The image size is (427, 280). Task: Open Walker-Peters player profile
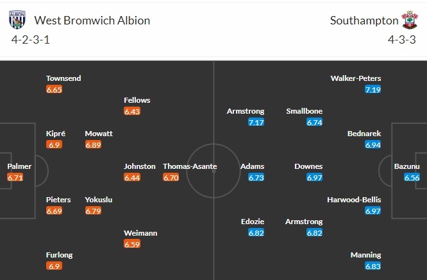(356, 78)
